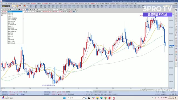This screenshot has height=100, width=178.
Task: Open the 고객서비스 menu
Action: 131,3
